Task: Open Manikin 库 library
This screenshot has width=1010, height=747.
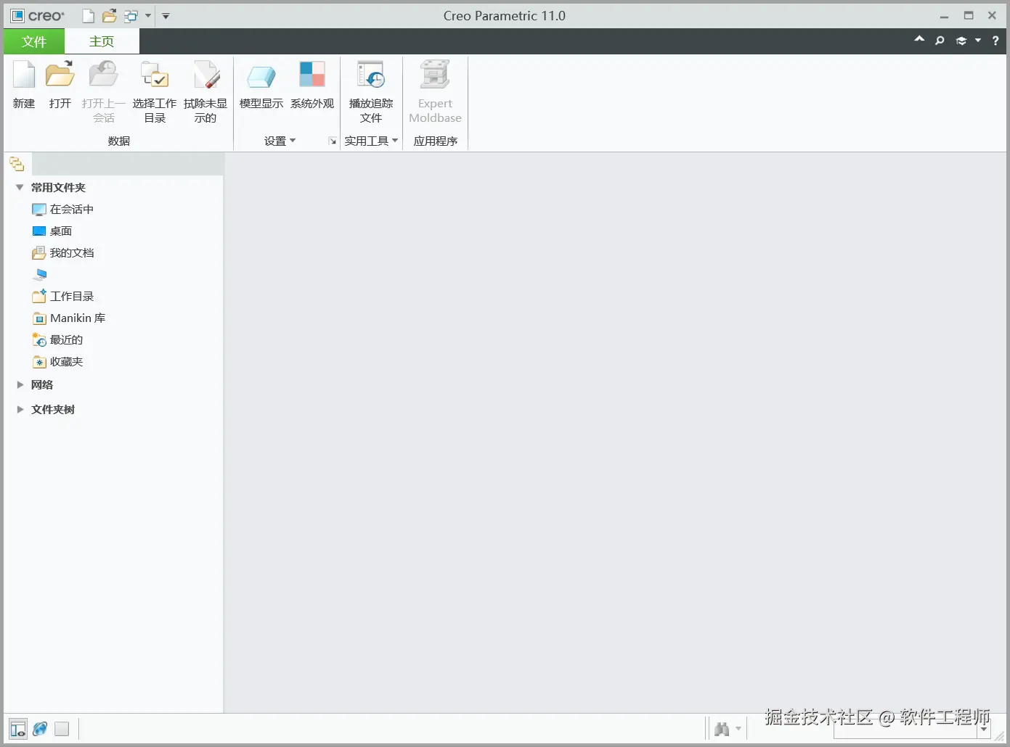Action: click(69, 318)
